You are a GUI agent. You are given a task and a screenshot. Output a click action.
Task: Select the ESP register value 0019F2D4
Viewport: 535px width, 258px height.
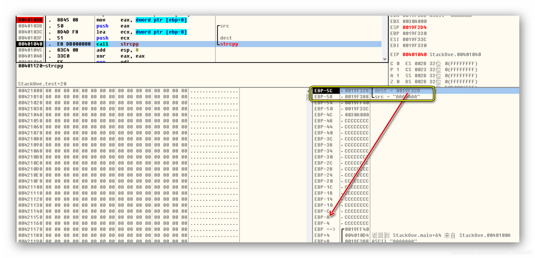click(415, 27)
